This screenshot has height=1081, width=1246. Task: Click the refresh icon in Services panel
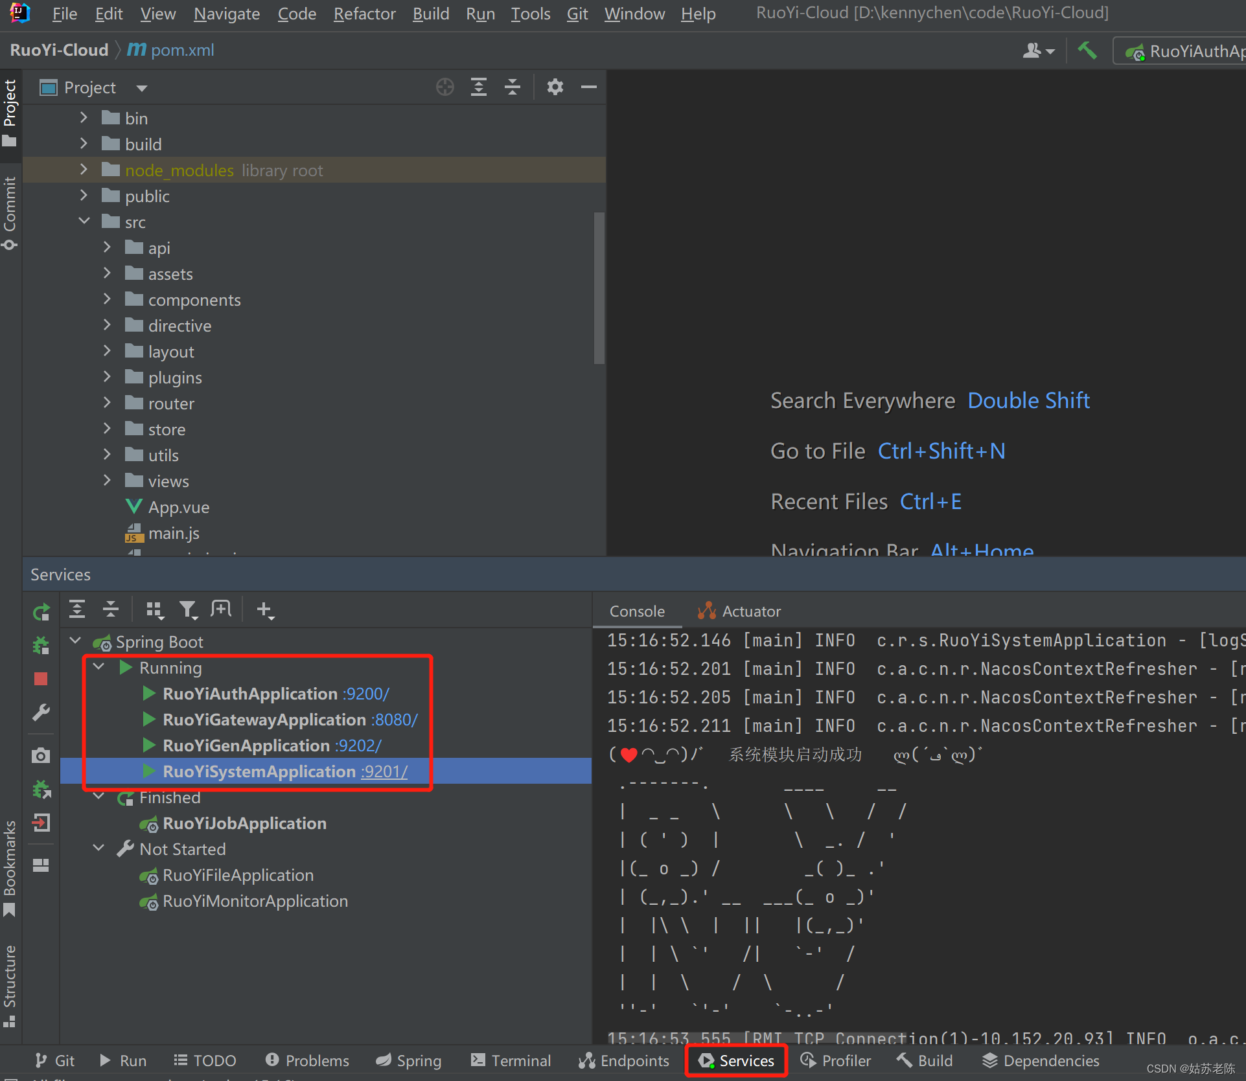[40, 611]
